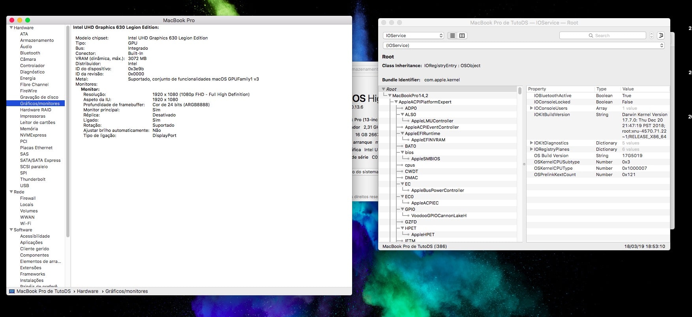The width and height of the screenshot is (692, 317).
Task: Collapse the Root node in the registry tree
Action: tap(383, 89)
